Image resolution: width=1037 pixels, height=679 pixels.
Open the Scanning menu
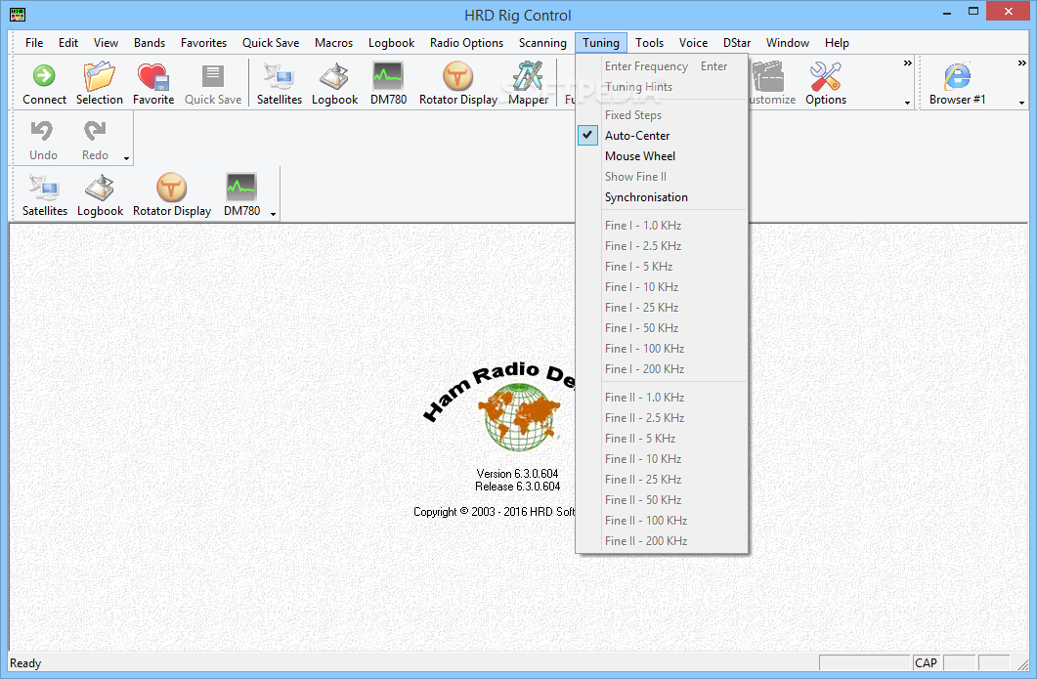coord(542,43)
